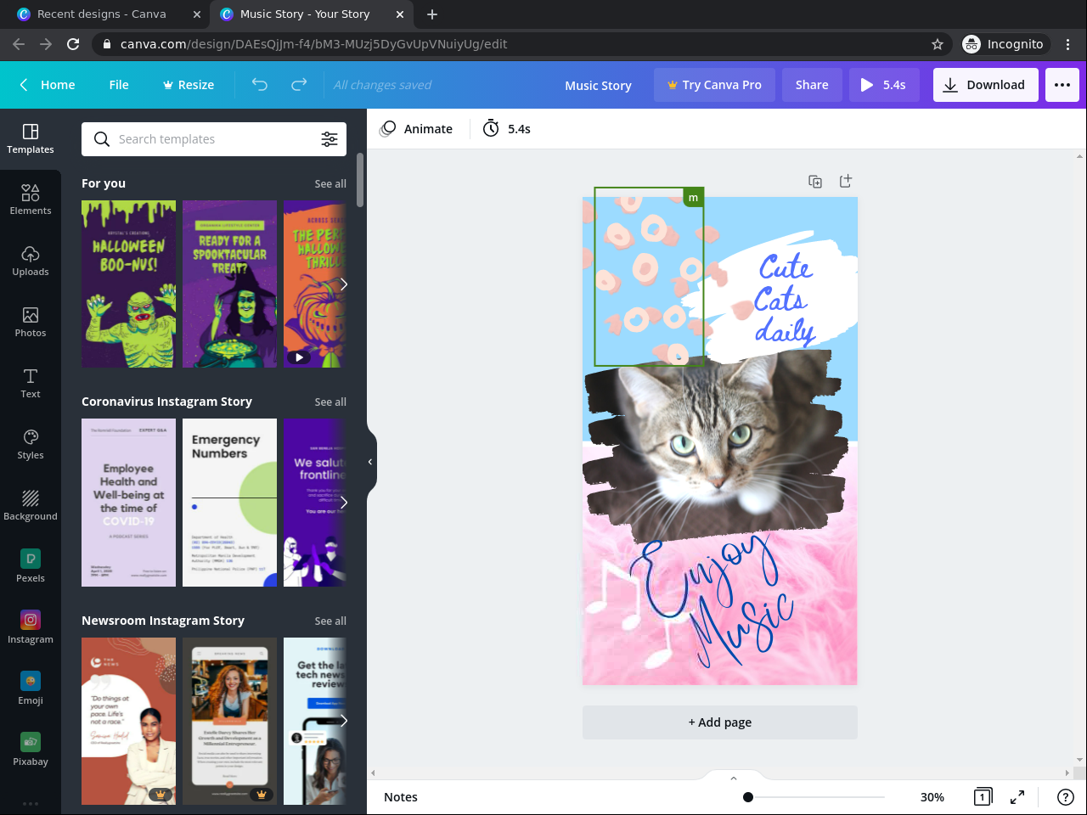Open the Photos side panel

click(x=31, y=322)
